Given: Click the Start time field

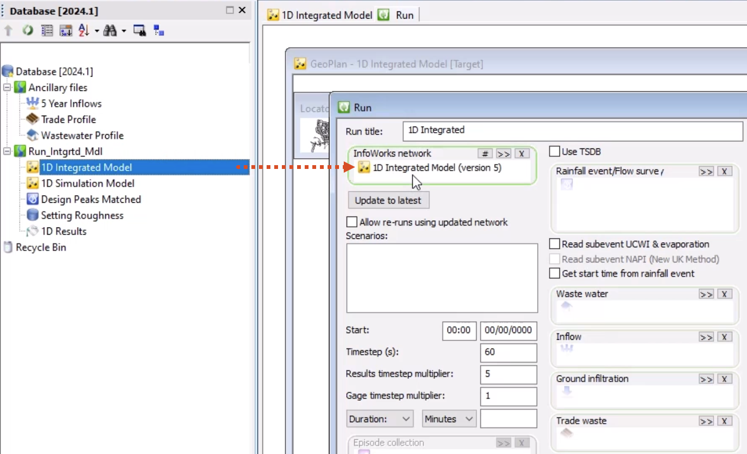Looking at the screenshot, I should 459,331.
